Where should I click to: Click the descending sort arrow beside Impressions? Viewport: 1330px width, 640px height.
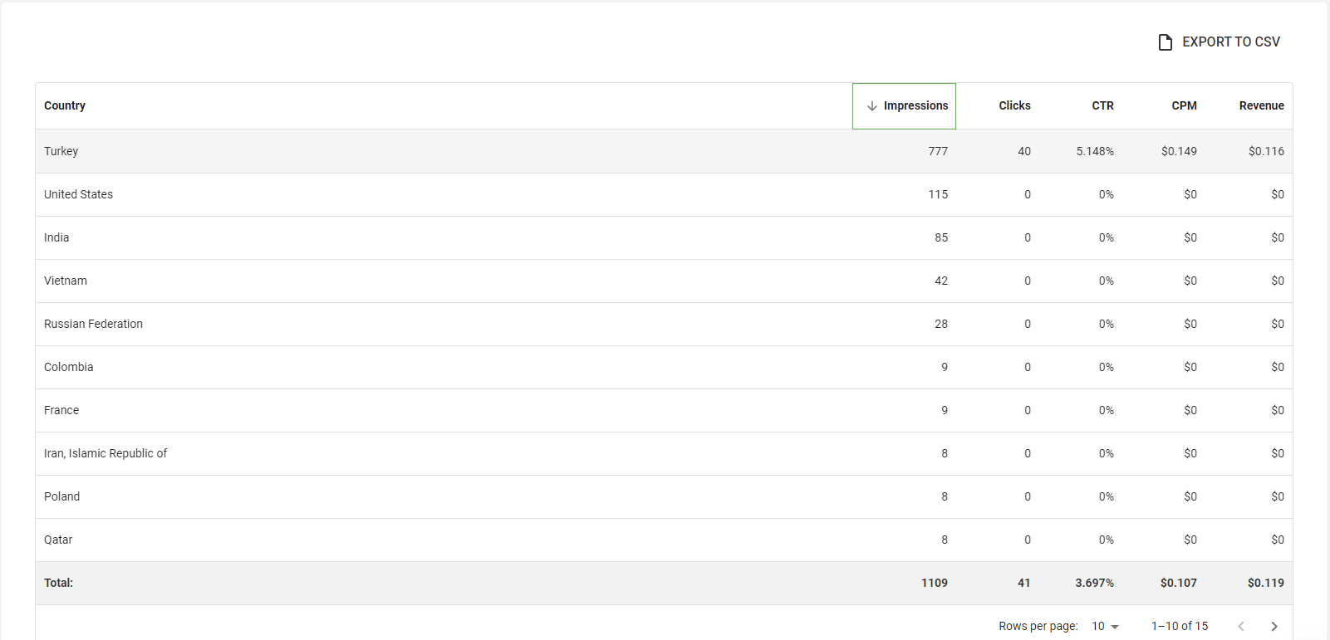click(x=871, y=106)
